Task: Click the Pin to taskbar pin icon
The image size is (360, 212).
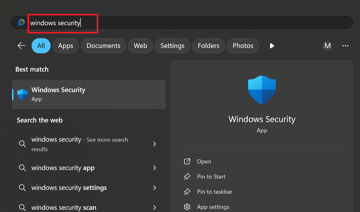Action: pyautogui.click(x=187, y=192)
